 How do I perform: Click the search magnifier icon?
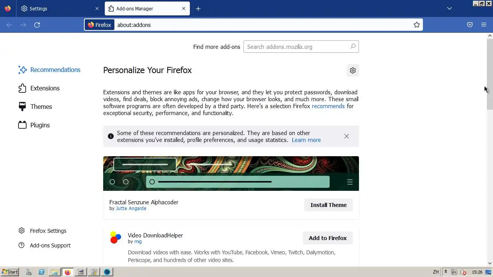click(x=353, y=47)
